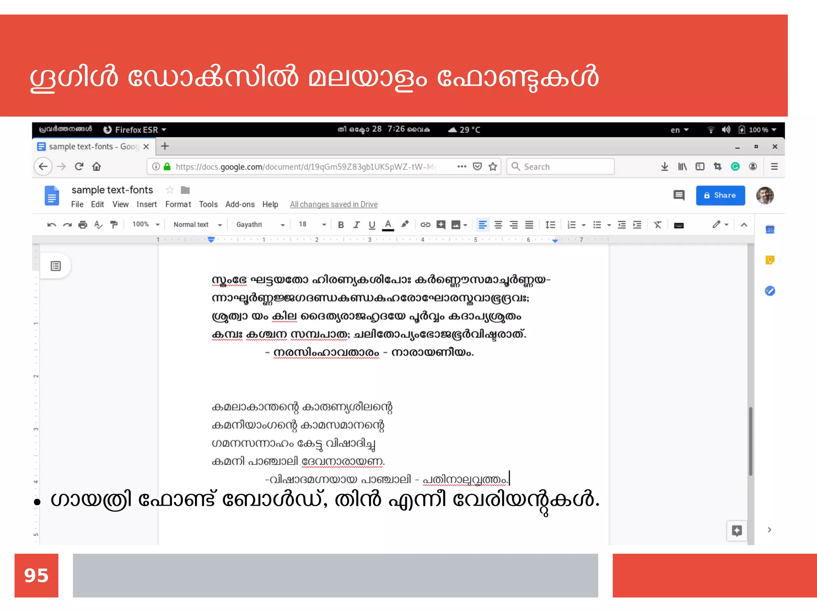Click the Print icon

click(x=83, y=225)
